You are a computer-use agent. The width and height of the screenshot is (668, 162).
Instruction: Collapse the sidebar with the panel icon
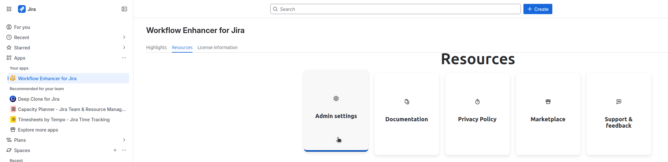click(x=124, y=9)
